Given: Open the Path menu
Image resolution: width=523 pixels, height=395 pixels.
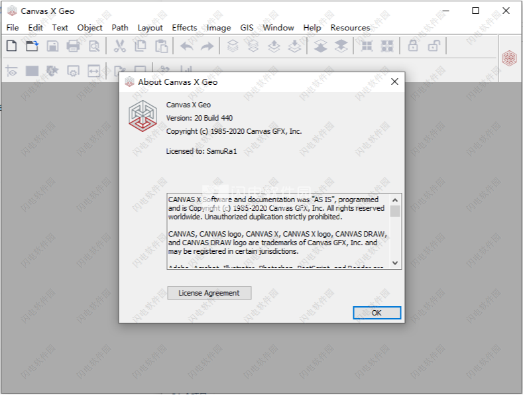Looking at the screenshot, I should (x=120, y=28).
